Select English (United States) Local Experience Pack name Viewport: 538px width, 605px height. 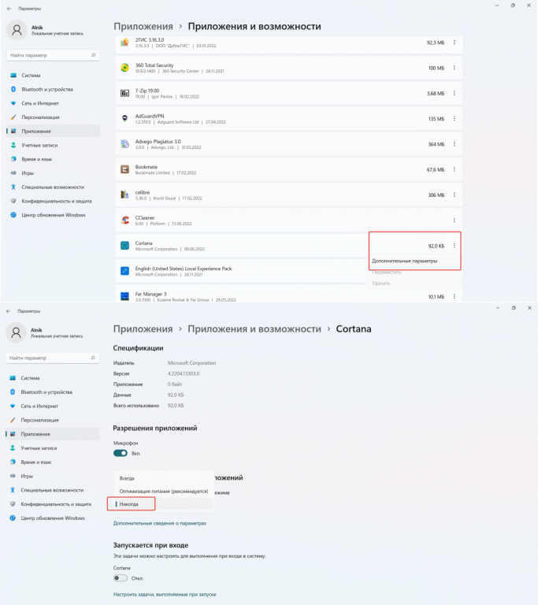pyautogui.click(x=184, y=269)
